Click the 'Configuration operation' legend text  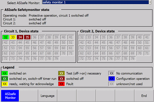(x=133, y=79)
